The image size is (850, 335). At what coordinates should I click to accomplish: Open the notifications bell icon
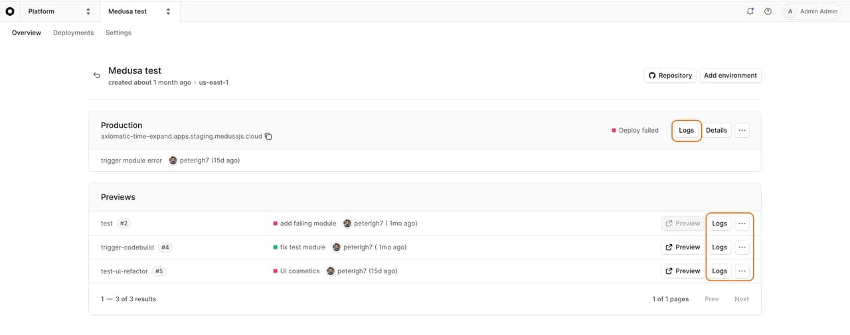coord(750,11)
